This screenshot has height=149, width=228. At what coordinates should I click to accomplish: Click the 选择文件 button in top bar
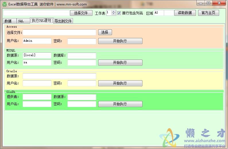[x=81, y=13]
